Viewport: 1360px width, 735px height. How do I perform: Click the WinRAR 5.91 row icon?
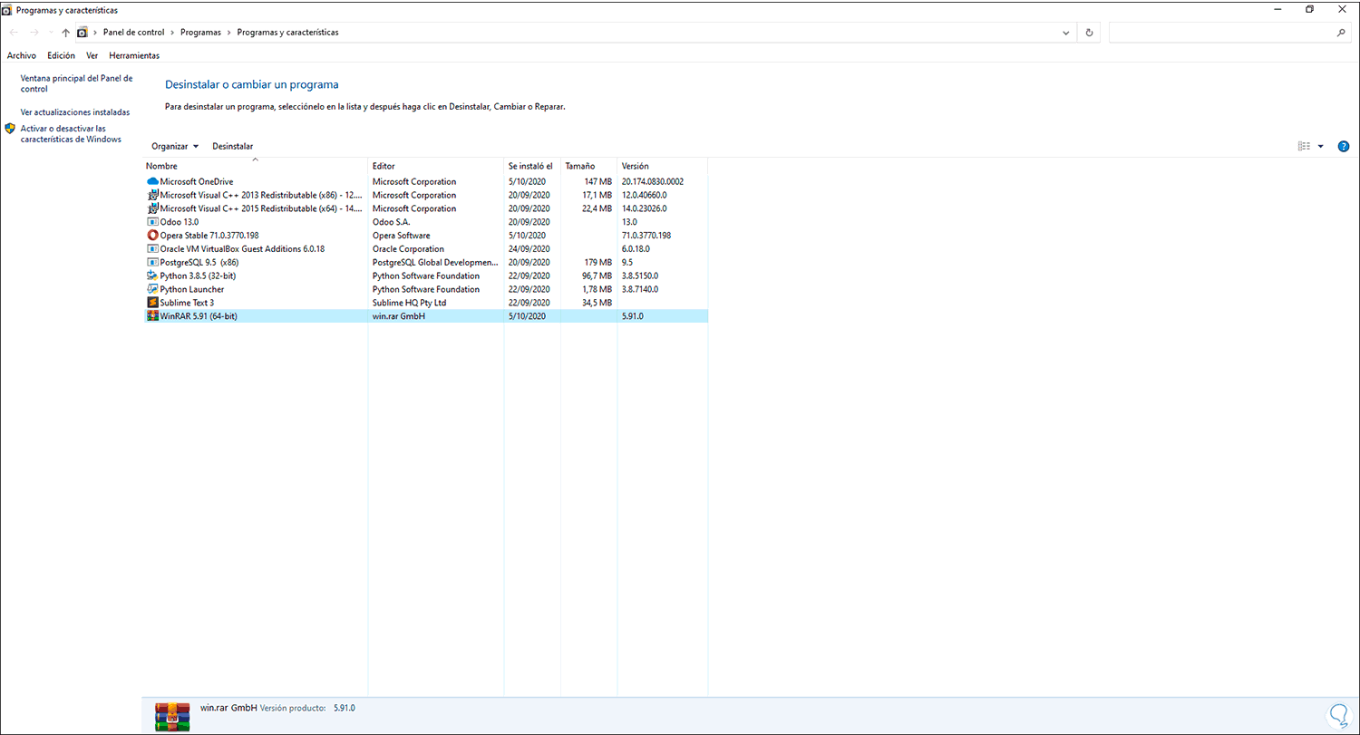tap(152, 316)
